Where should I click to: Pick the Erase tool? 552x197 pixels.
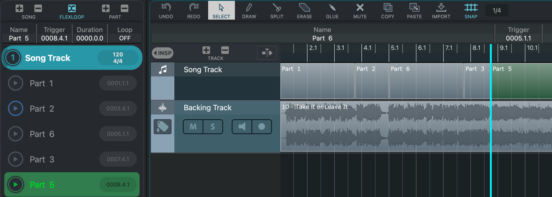[304, 10]
